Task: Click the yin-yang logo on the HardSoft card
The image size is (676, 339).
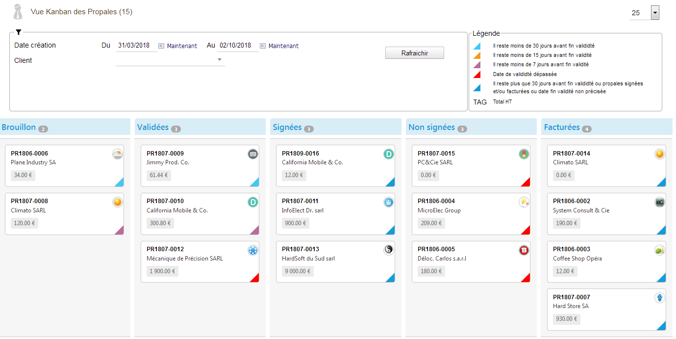Action: coord(388,250)
